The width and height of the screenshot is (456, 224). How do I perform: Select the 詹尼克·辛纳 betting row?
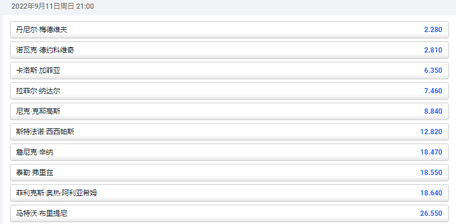pyautogui.click(x=229, y=152)
